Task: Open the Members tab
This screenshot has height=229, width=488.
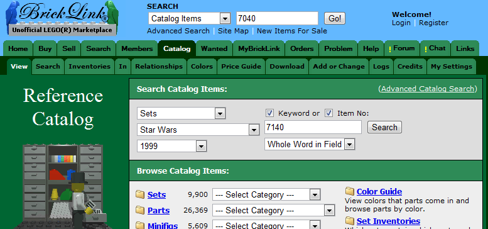Action: pos(137,48)
